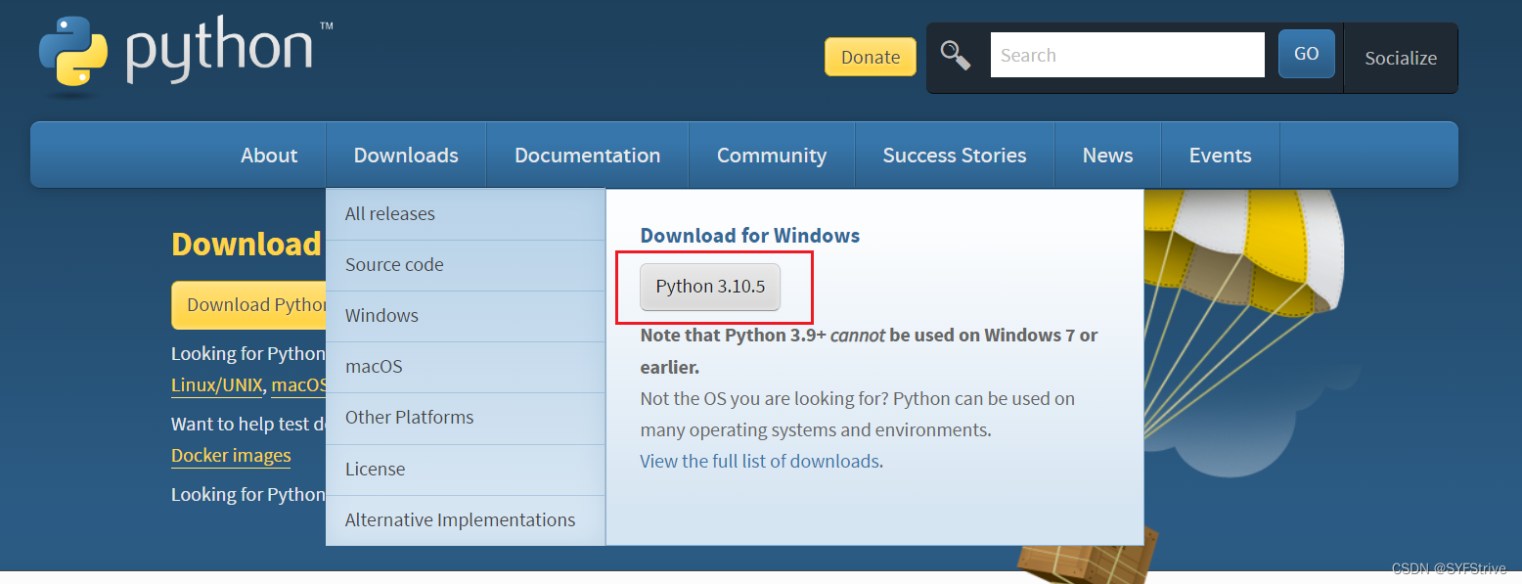Click the yellow Download Python button
1522x584 pixels.
tap(248, 305)
